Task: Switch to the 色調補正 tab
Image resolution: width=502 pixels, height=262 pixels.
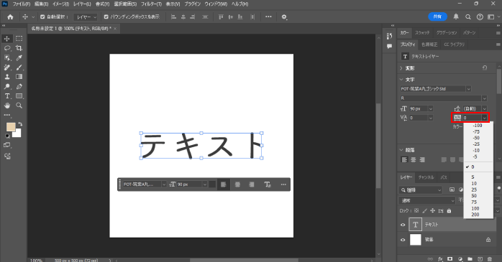Action: [429, 45]
